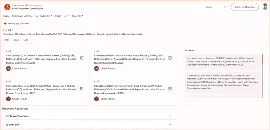270x130 pixels.
Task: Open the notice icon on the top-left exam card
Action: [x=82, y=58]
